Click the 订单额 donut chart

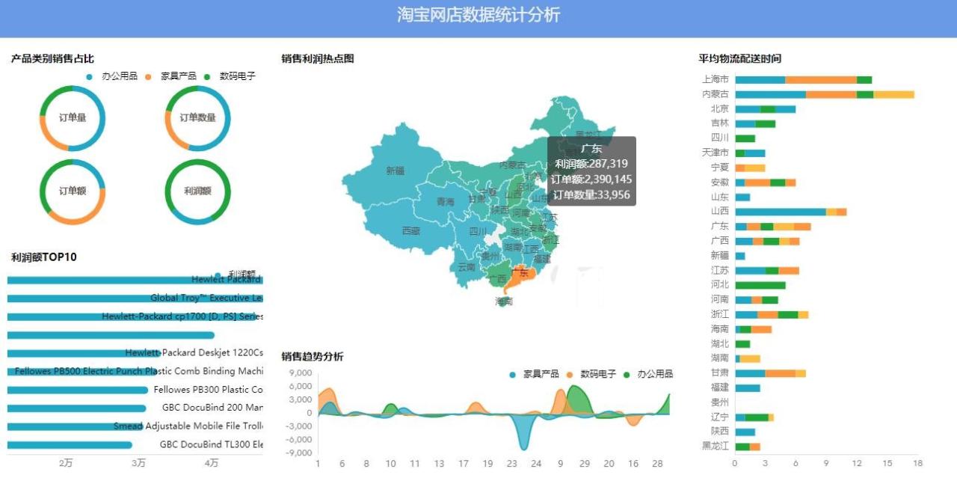(x=73, y=191)
